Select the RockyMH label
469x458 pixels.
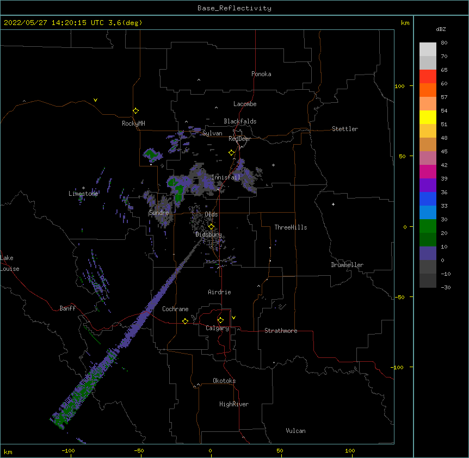click(133, 123)
